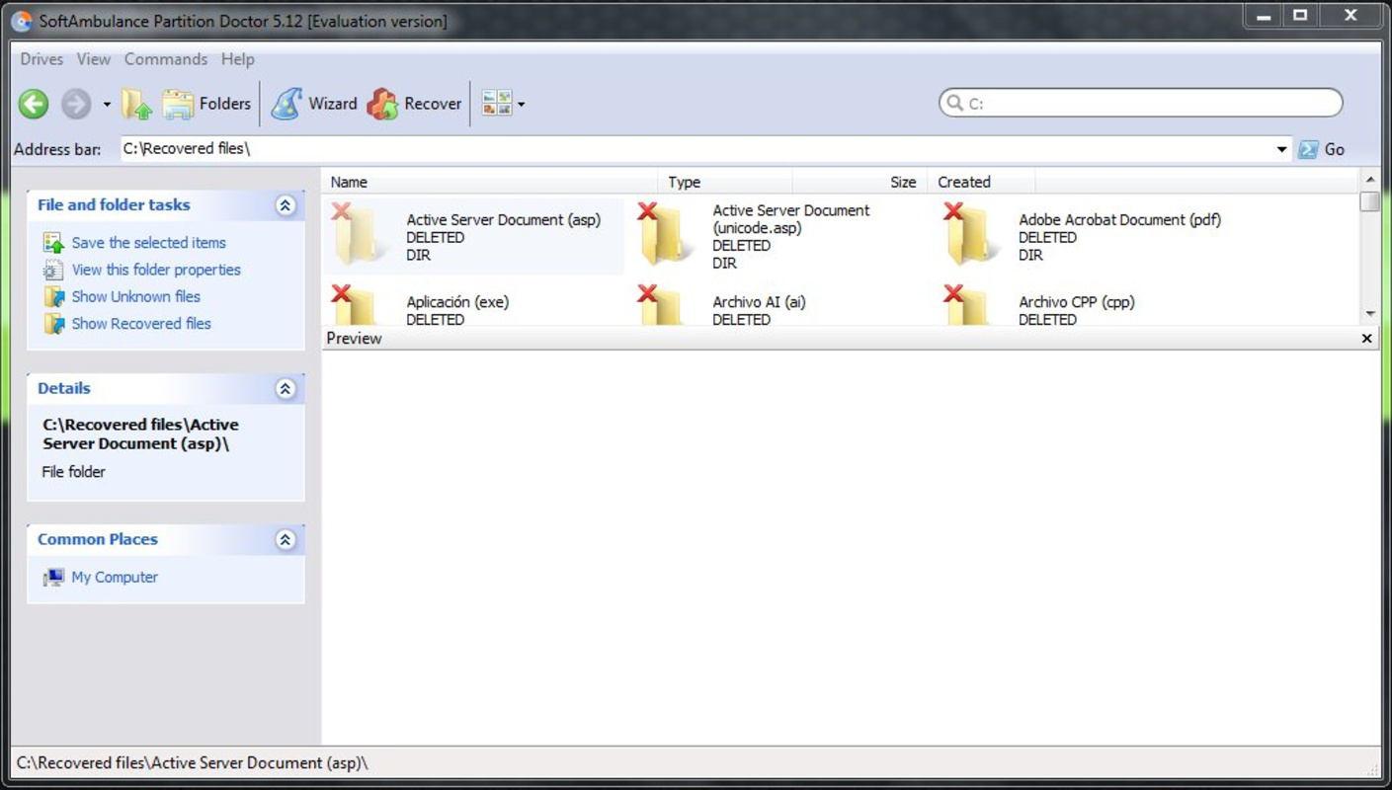Click the file list scrollbar thumb
The height and width of the screenshot is (790, 1392).
1369,200
